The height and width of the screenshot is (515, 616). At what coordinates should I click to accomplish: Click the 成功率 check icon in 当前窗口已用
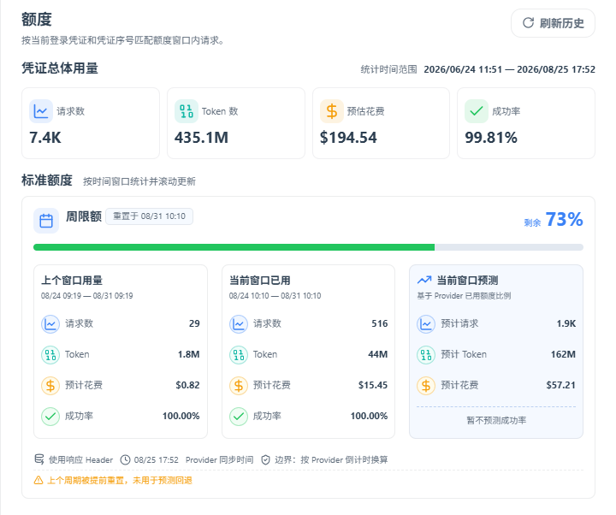[x=239, y=417]
